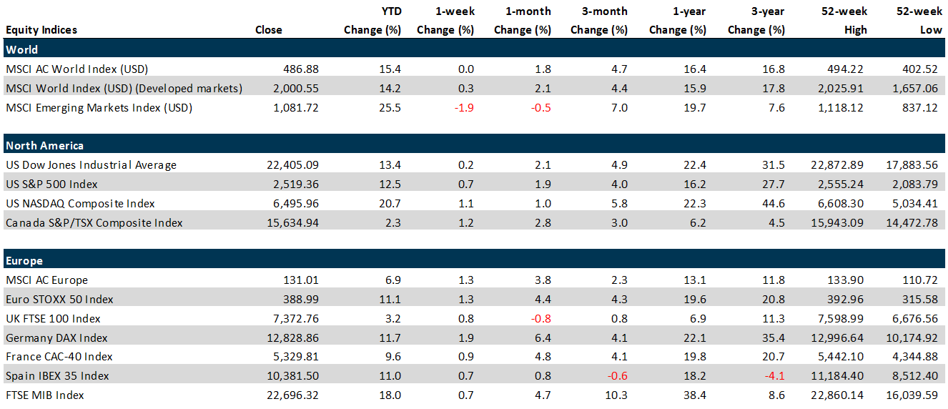This screenshot has height=409, width=948.
Task: Click MSCI World Index (Developed markets) label
Action: (124, 88)
